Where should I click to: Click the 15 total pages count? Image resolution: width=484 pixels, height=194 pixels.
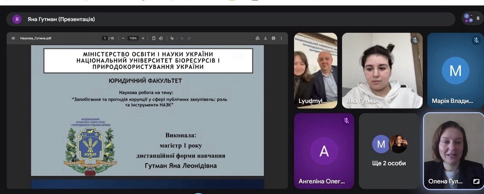[x=112, y=38]
